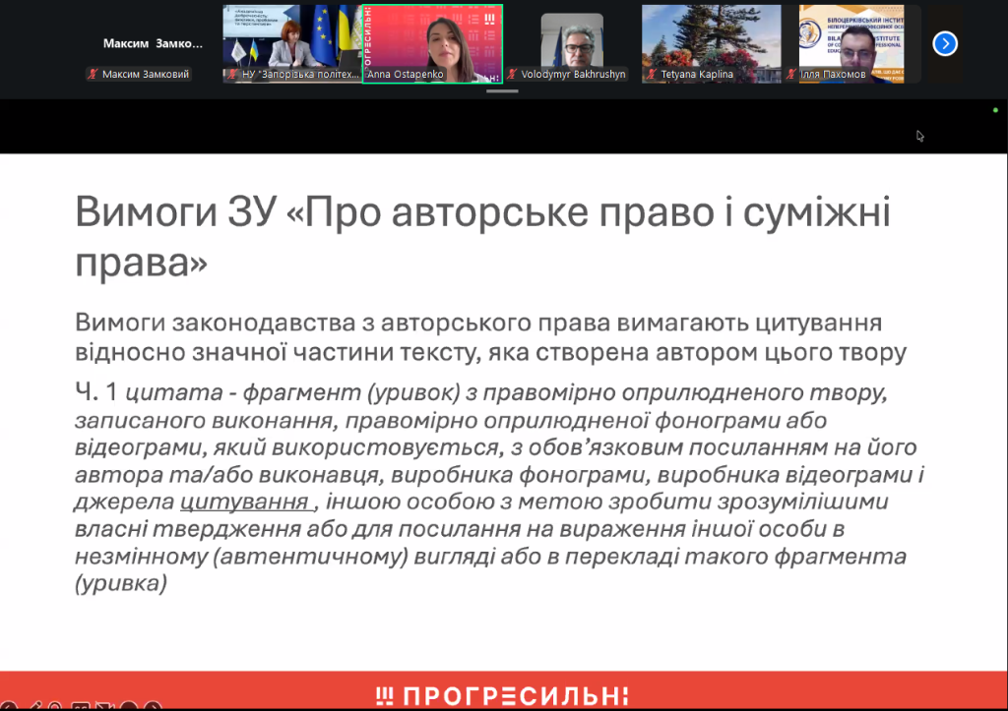Click the chat bubble icon in the footer
This screenshot has width=1008, height=711.
pyautogui.click(x=81, y=704)
